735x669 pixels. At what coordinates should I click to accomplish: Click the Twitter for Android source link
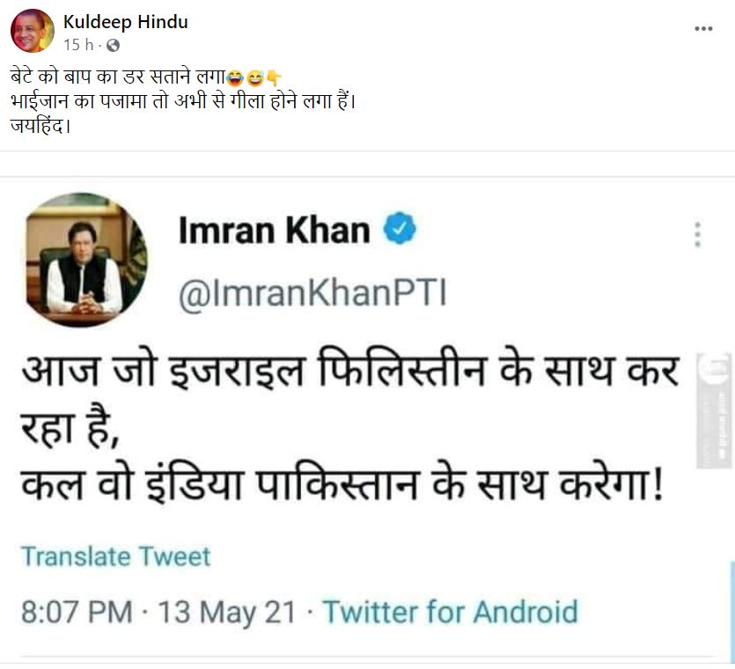[451, 612]
